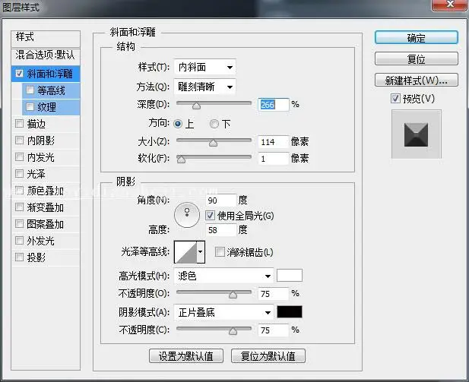469x382 pixels.
Task: Select the 上 direction radio button
Action: coord(178,124)
